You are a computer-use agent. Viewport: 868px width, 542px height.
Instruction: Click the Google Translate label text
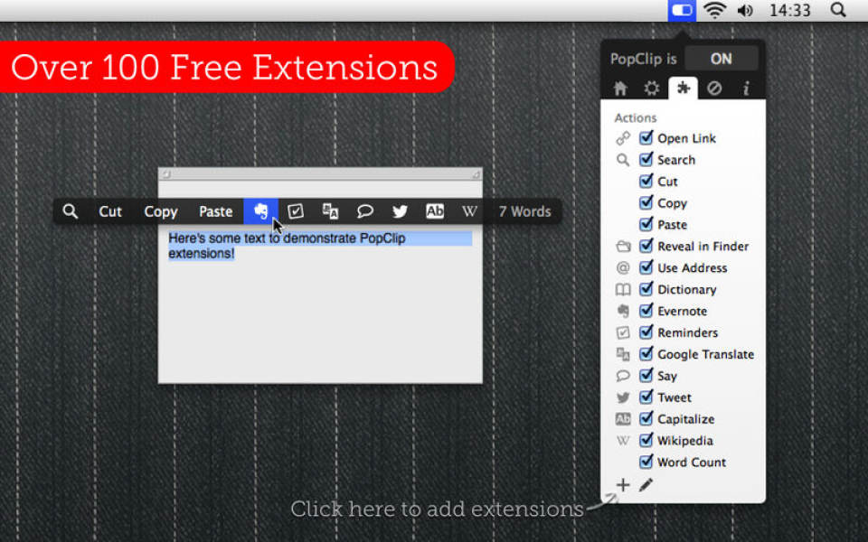[706, 354]
